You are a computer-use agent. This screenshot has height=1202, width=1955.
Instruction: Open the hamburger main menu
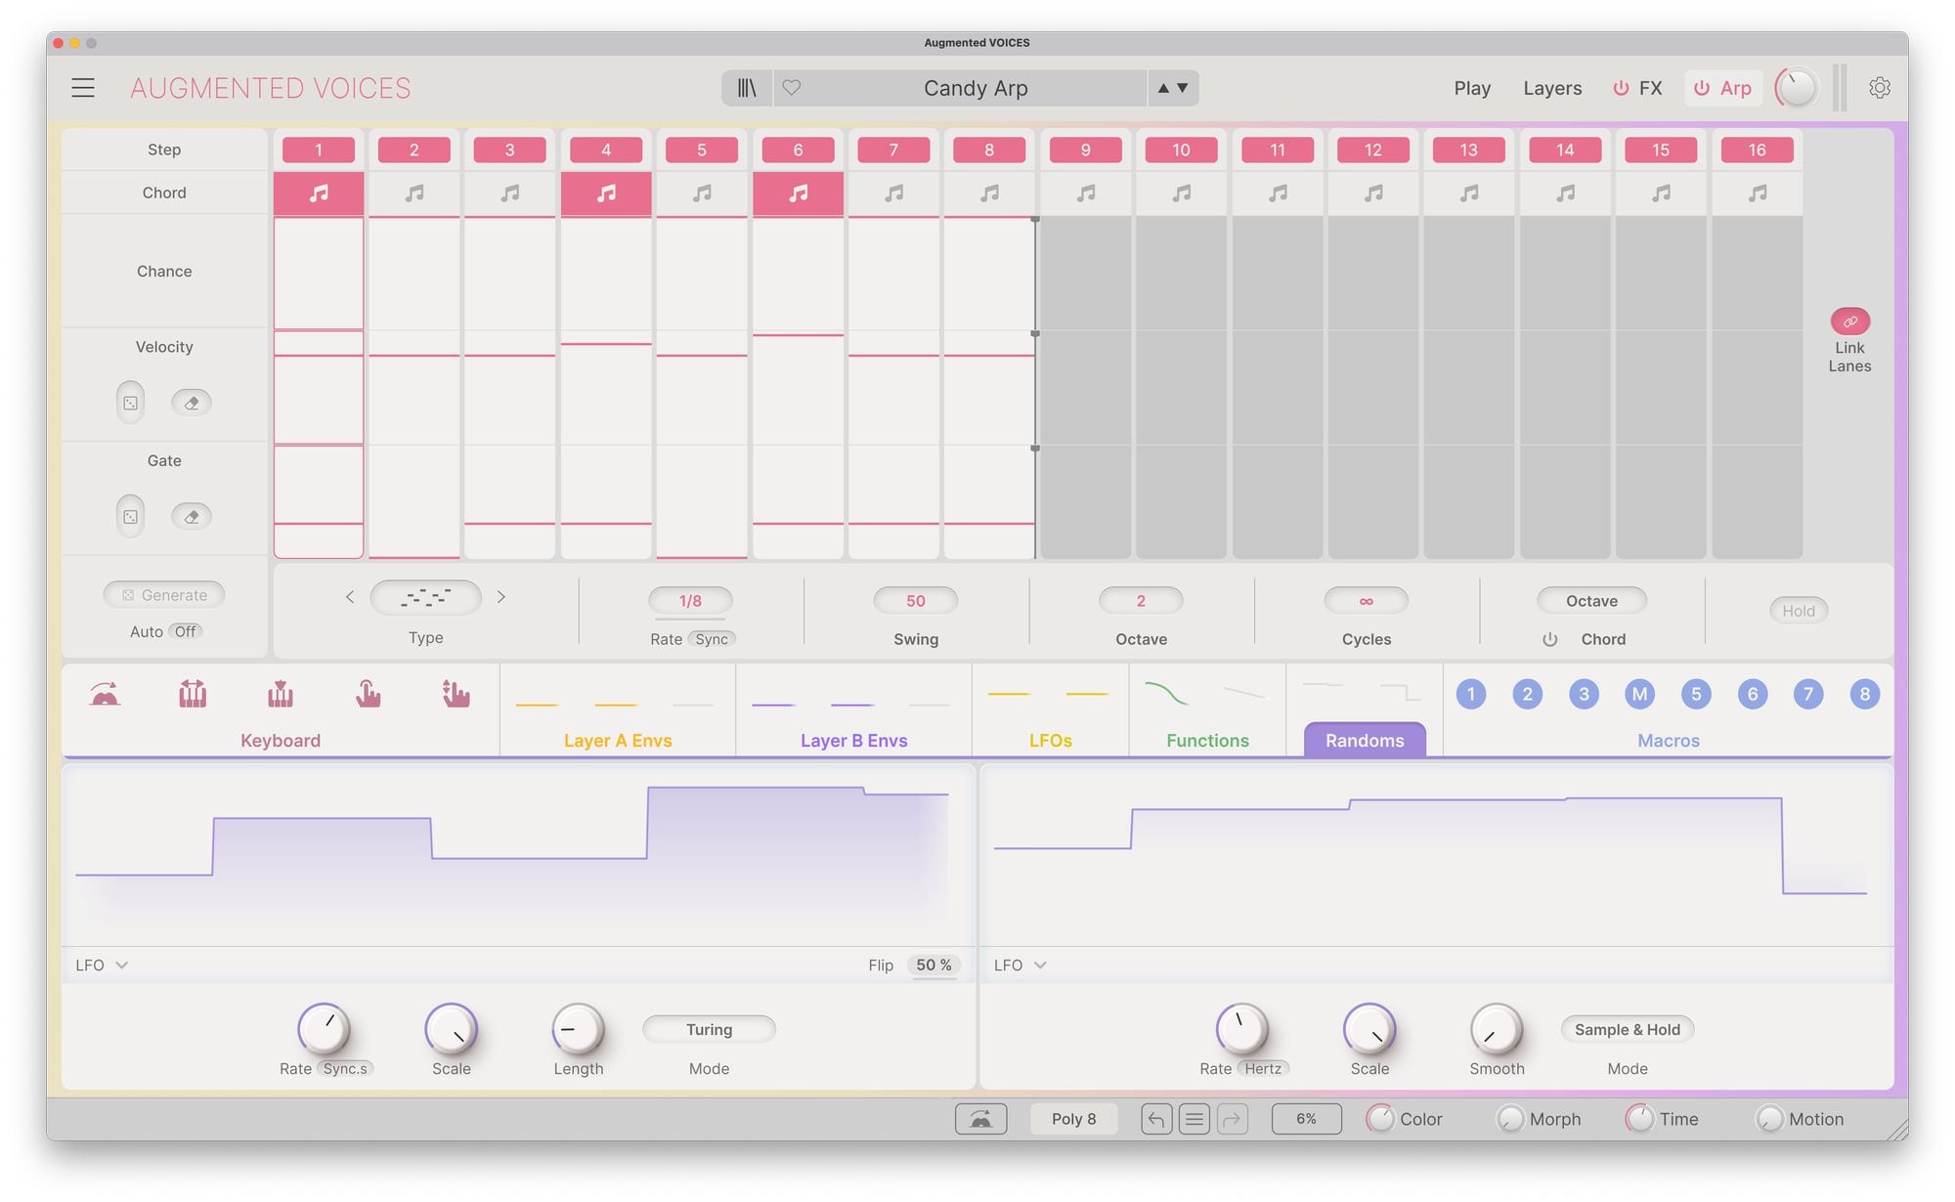tap(83, 88)
